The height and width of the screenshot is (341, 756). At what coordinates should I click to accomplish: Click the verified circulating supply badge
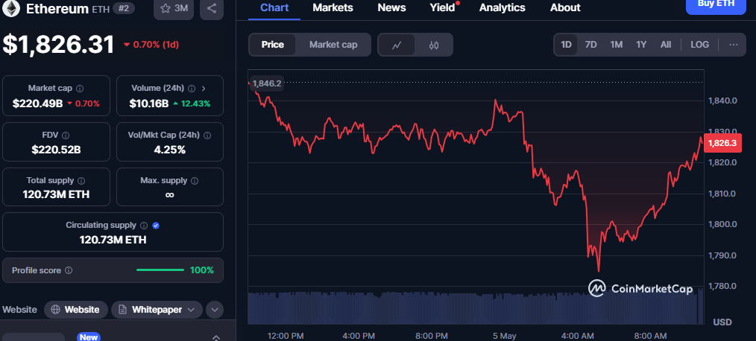pyautogui.click(x=156, y=226)
